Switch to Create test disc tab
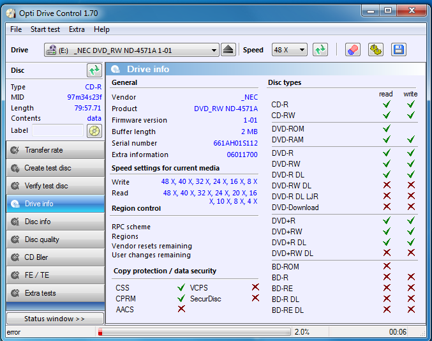Screen dimensions: 432x341 click(56, 168)
